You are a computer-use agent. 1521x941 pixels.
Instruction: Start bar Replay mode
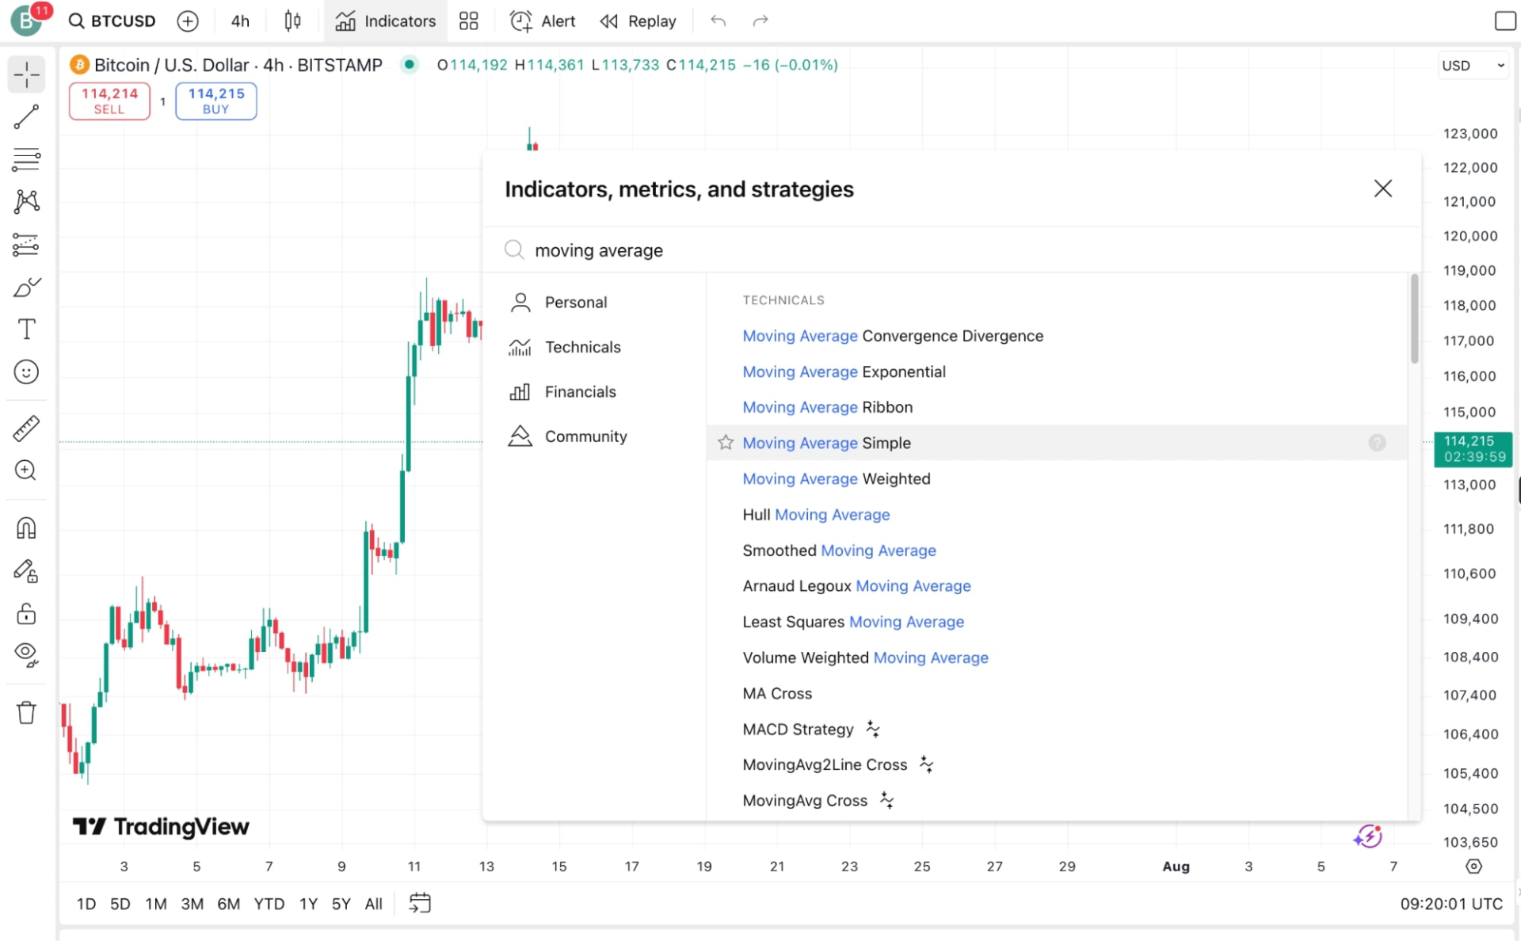tap(638, 21)
